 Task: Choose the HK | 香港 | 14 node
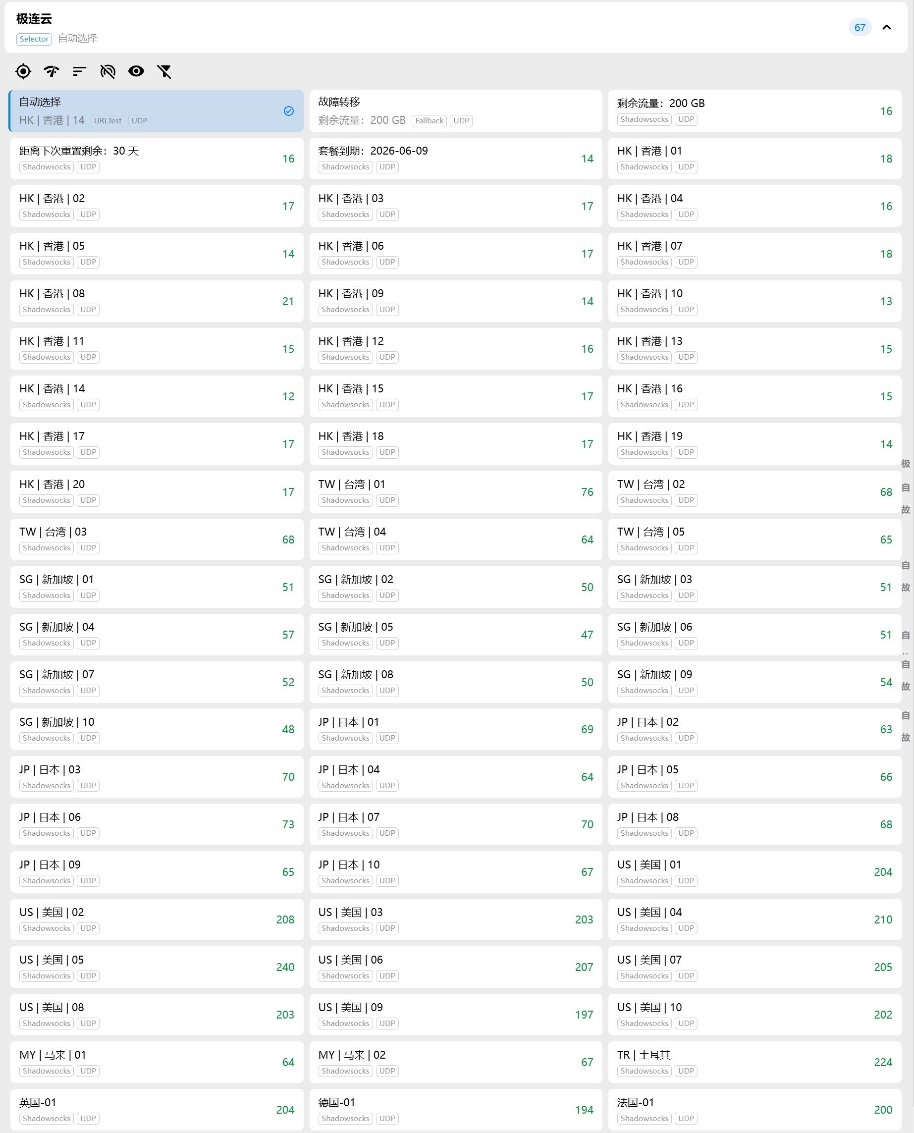157,396
